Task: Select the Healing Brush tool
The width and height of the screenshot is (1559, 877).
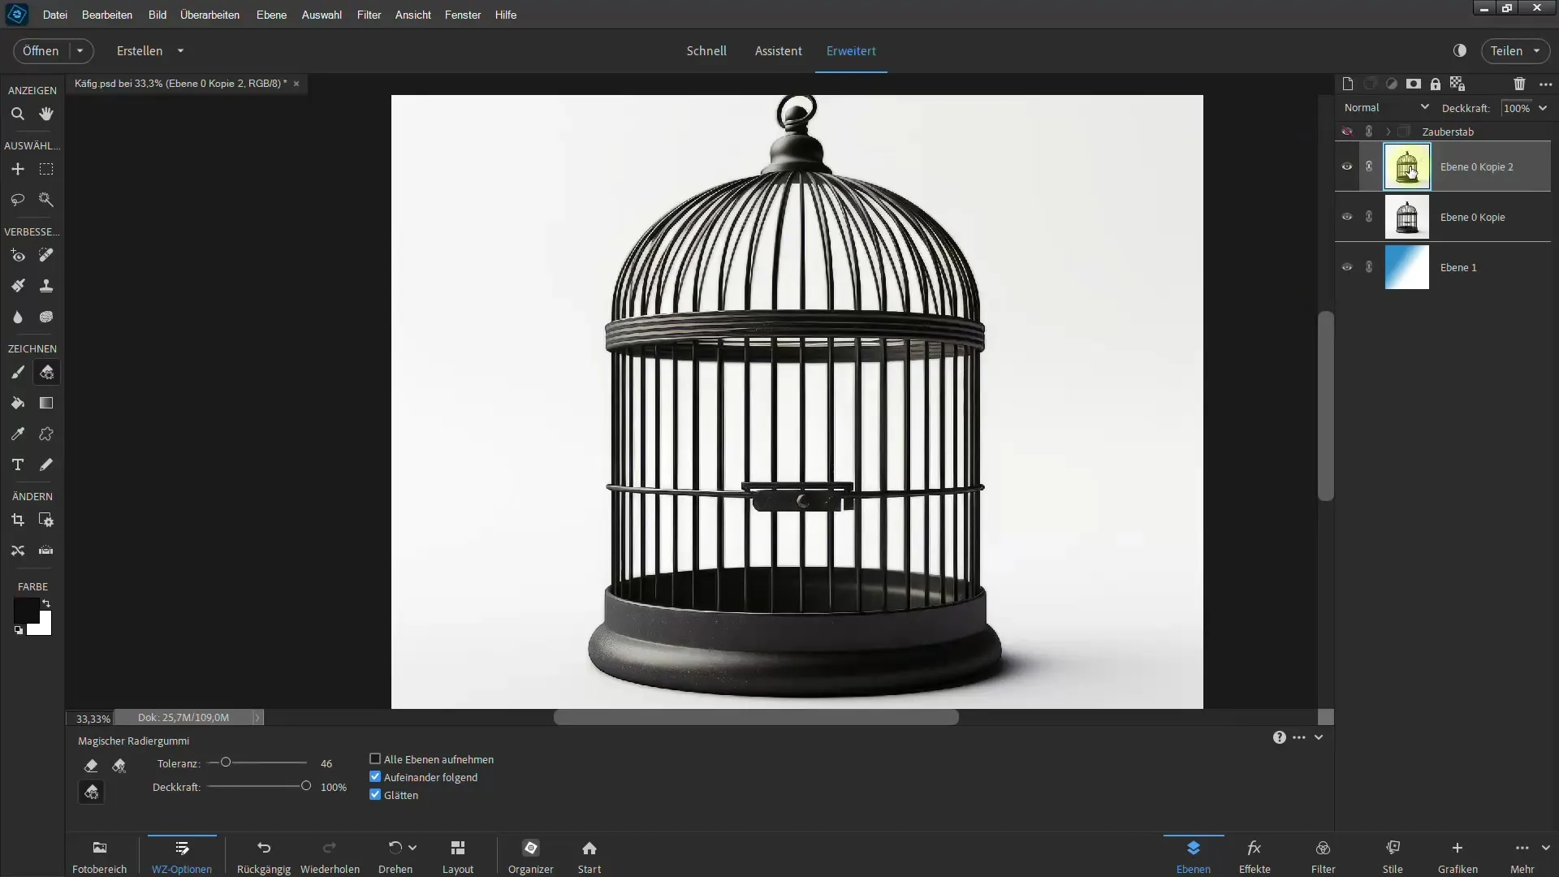Action: pyautogui.click(x=46, y=255)
